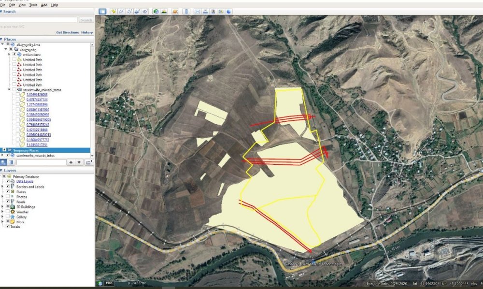Open the historical imagery clock icon
This screenshot has width=483, height=289.
[x=156, y=11]
